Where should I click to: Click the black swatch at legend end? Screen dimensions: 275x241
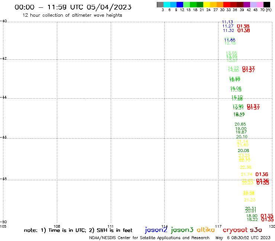click(267, 4)
